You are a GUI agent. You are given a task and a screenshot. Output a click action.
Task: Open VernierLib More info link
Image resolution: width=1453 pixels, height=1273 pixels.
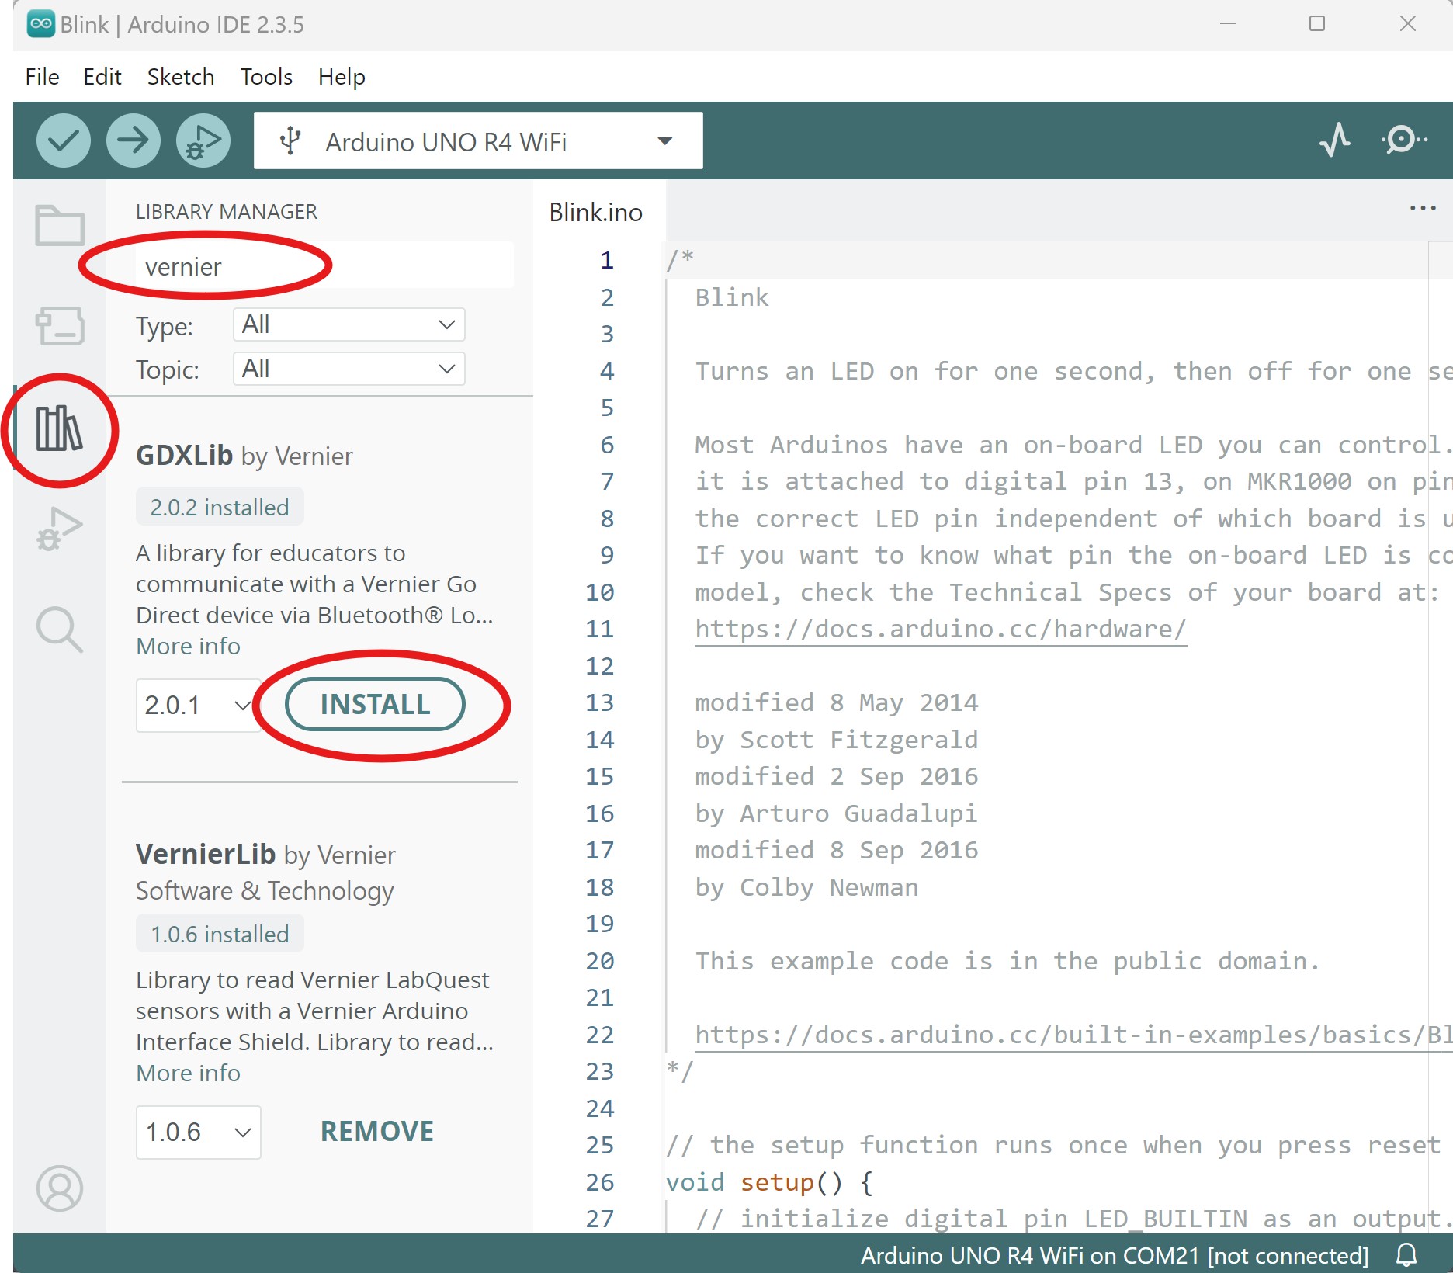[188, 1073]
